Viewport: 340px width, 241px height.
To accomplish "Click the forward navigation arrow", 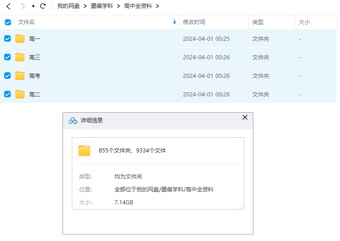I will (x=22, y=6).
